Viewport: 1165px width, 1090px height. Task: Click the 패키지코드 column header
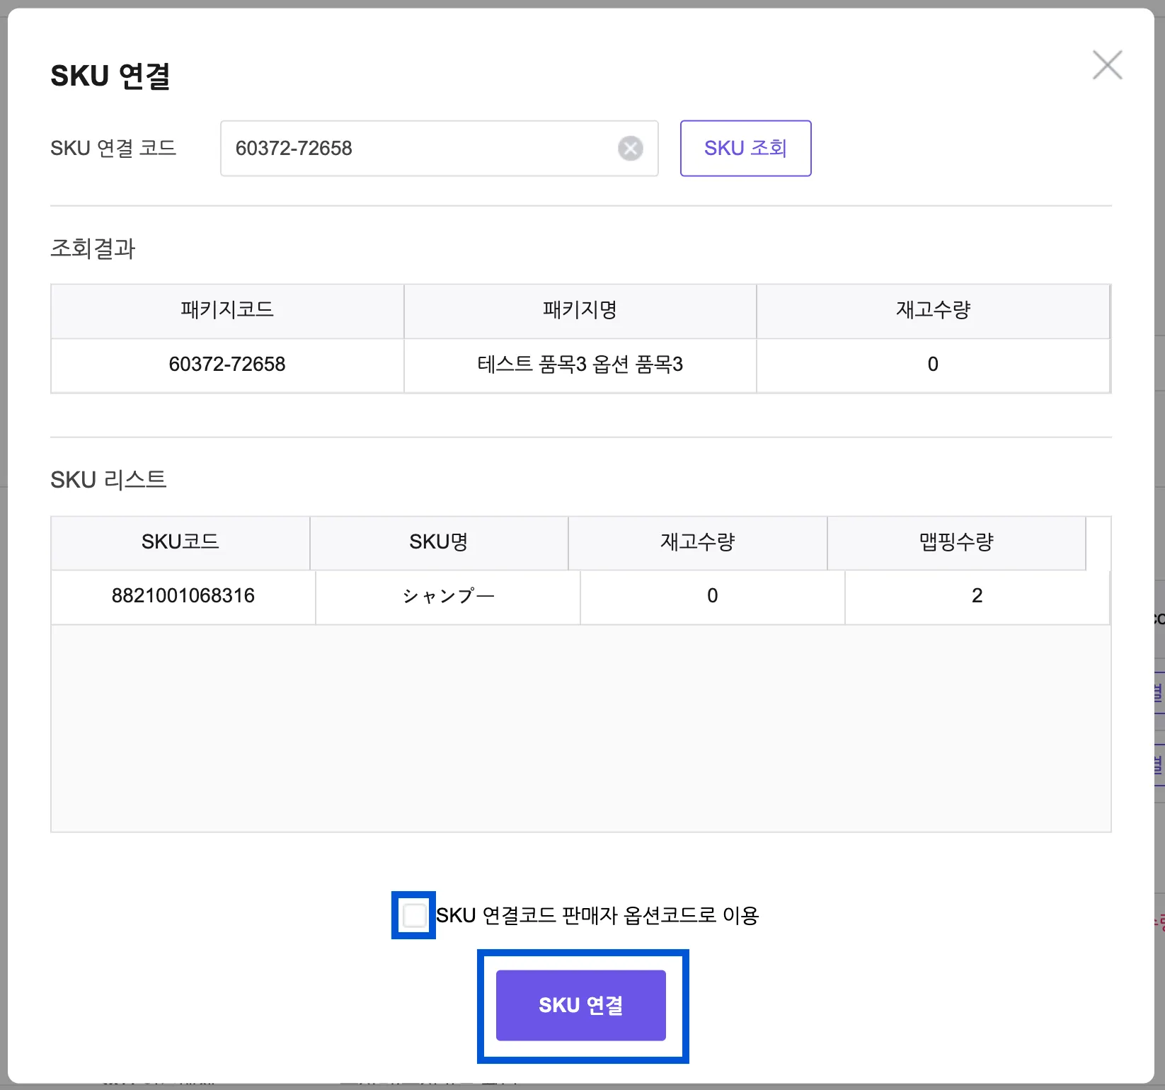point(227,311)
